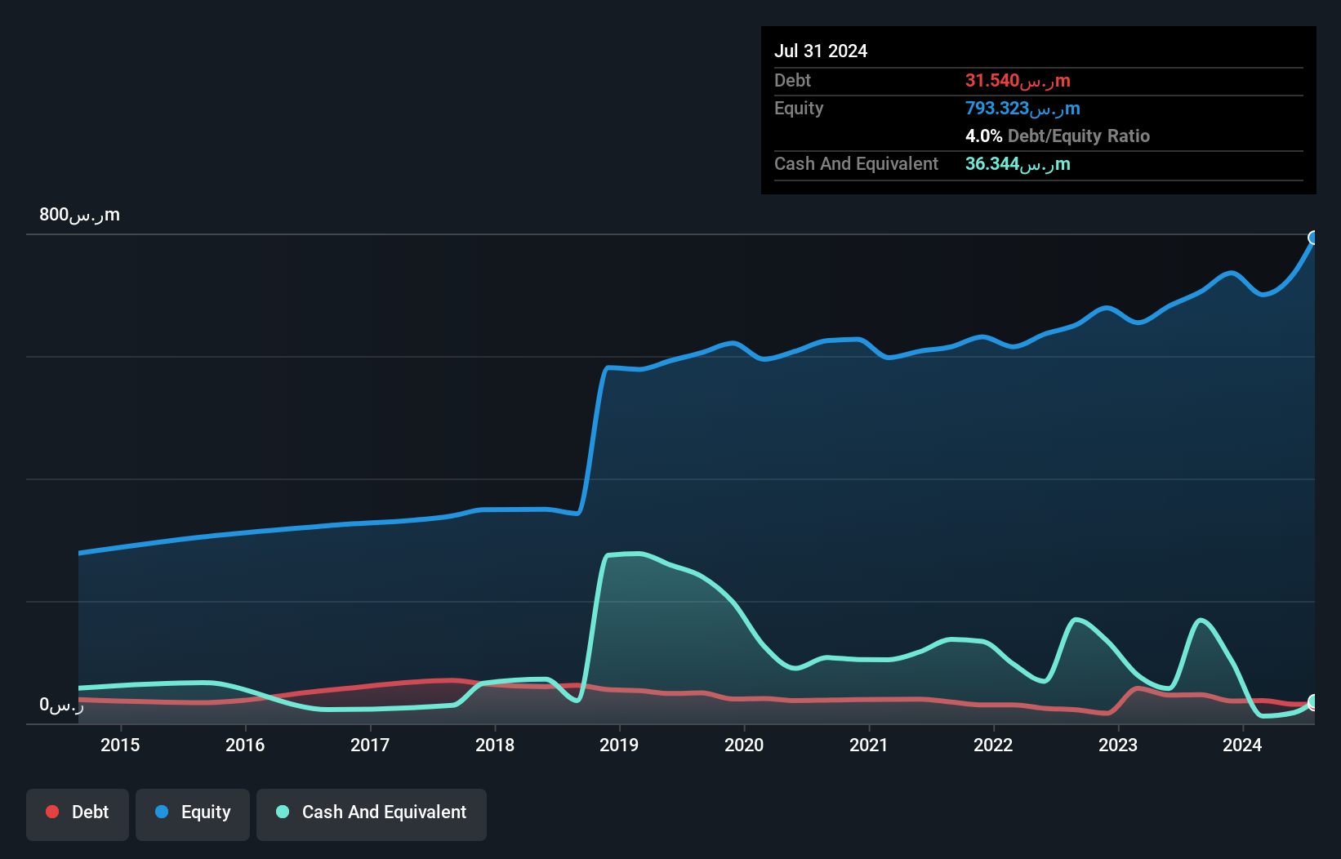
Task: Click the 36.344 Cash And Equivalent value
Action: pyautogui.click(x=1018, y=164)
